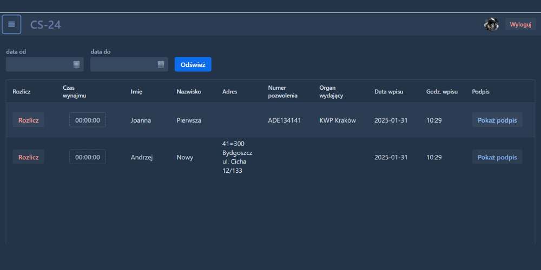Show signature for Joanna Pierwsza
541x270 pixels.
tap(497, 120)
